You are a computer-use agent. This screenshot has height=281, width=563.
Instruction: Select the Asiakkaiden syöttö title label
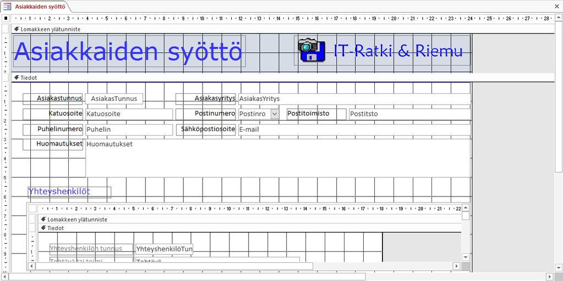pyautogui.click(x=130, y=51)
